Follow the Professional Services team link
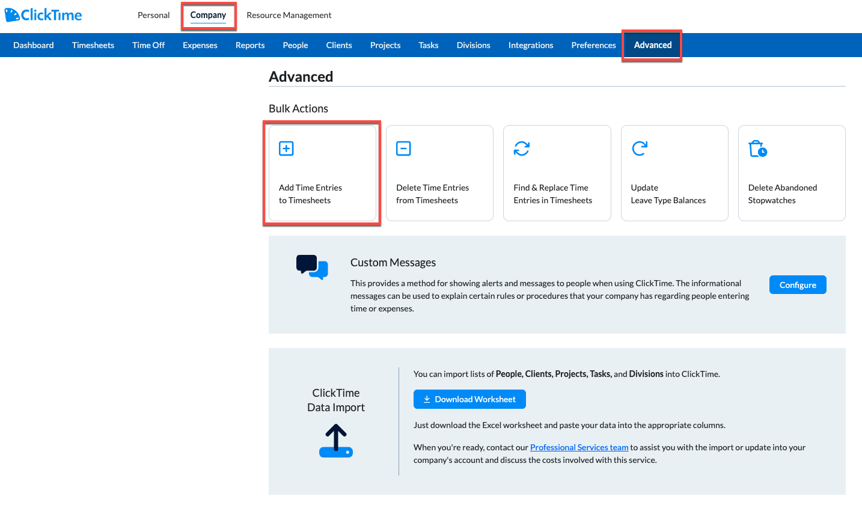This screenshot has height=505, width=862. [x=579, y=447]
